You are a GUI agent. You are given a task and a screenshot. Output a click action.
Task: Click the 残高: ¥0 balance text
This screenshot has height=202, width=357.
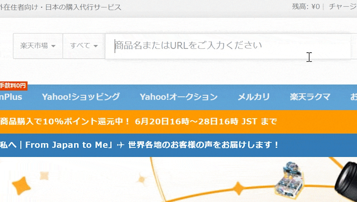[306, 6]
